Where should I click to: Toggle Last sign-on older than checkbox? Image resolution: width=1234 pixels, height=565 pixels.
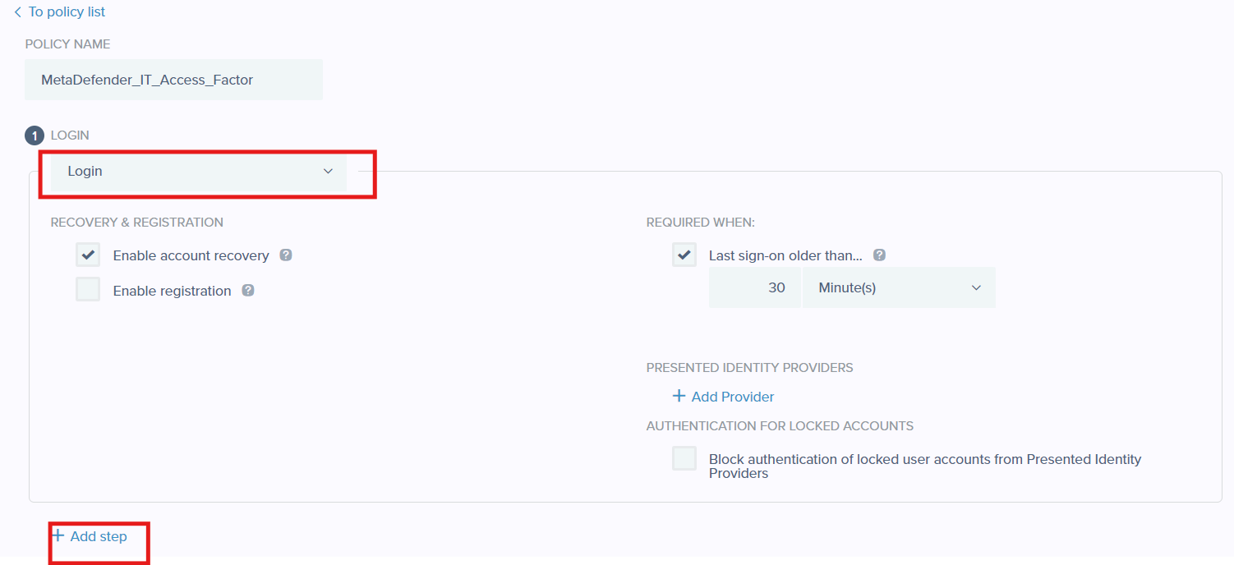684,255
